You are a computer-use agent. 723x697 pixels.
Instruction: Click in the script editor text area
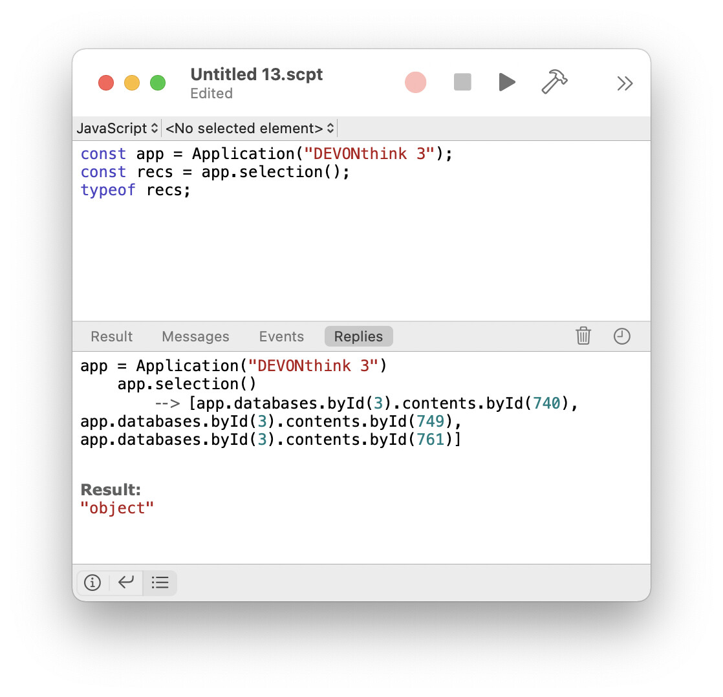pos(361,259)
